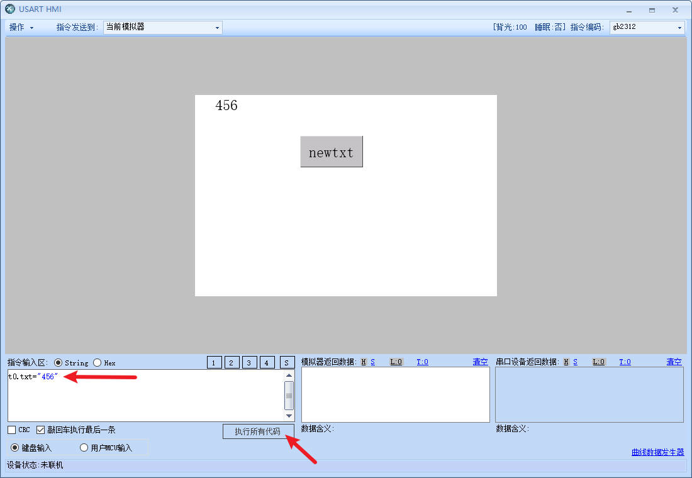The height and width of the screenshot is (478, 692).
Task: Open the 操作 menu
Action: pyautogui.click(x=21, y=28)
